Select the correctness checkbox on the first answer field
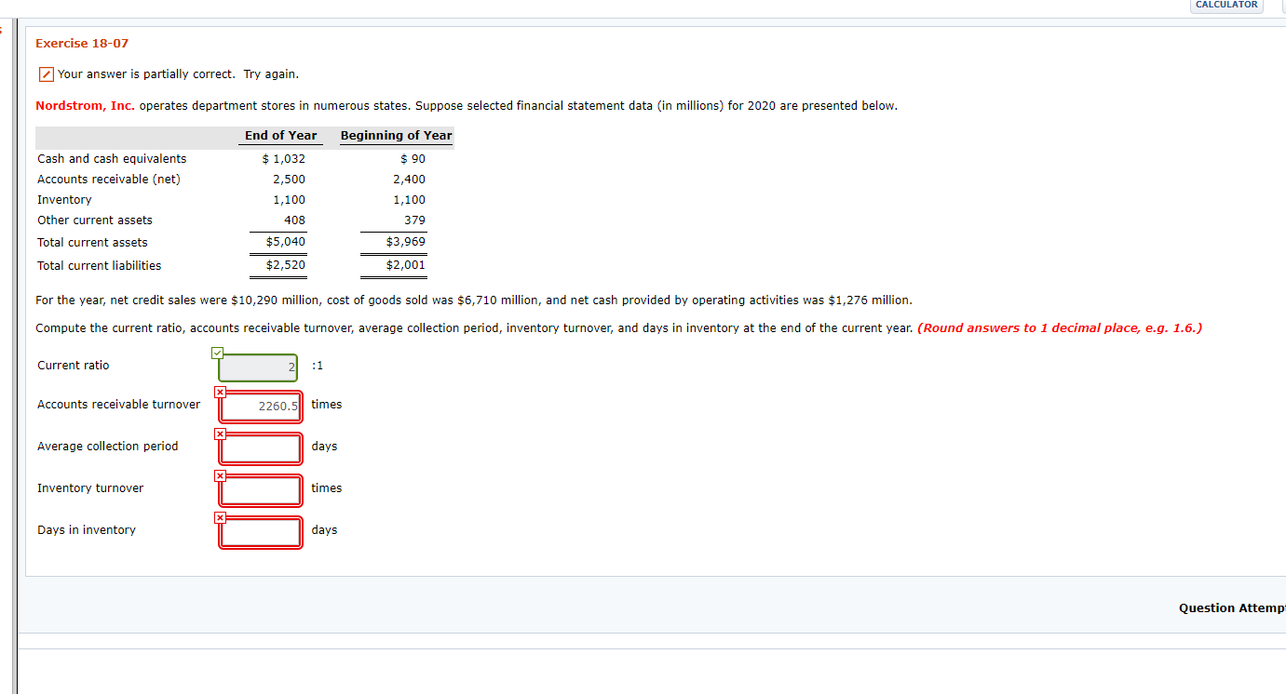The width and height of the screenshot is (1286, 694). [x=217, y=352]
